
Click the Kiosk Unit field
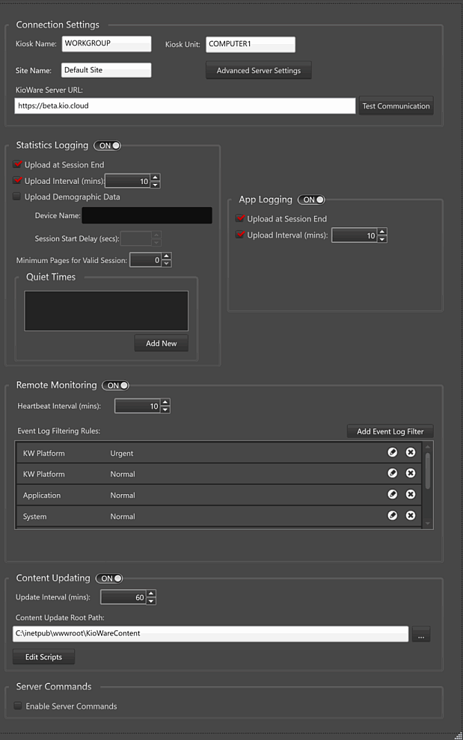251,44
